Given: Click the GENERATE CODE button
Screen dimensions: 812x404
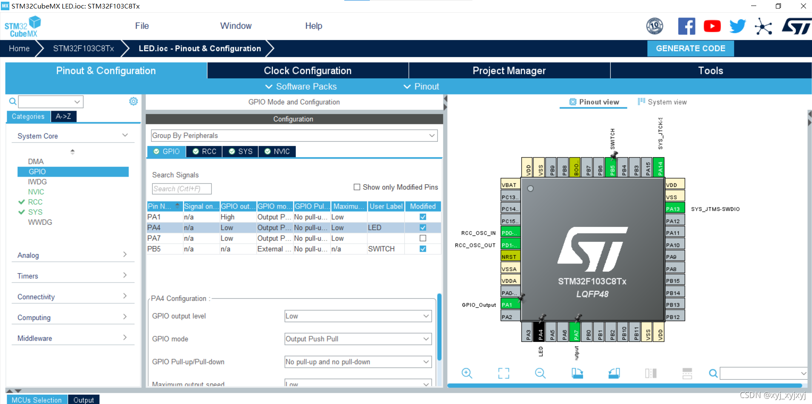Looking at the screenshot, I should [x=690, y=49].
